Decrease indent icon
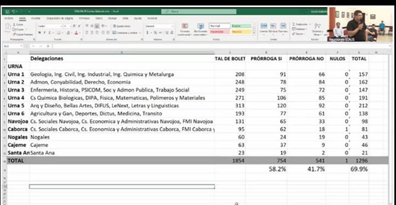Image resolution: width=396 pixels, height=205 pixels. tap(103, 33)
